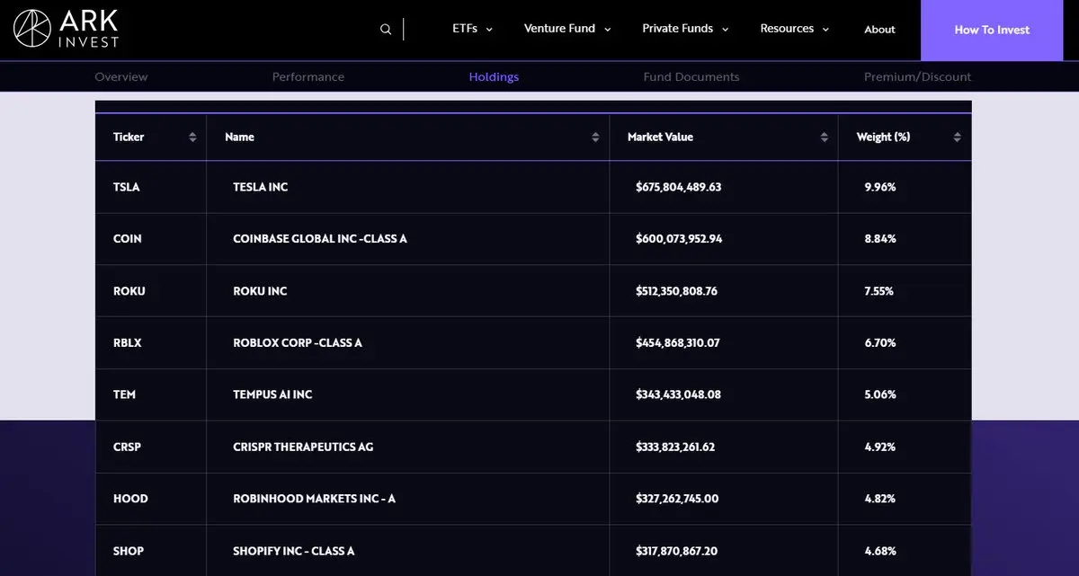
Task: Click CRISPR THERAPEUTICS AG name
Action: click(x=303, y=447)
